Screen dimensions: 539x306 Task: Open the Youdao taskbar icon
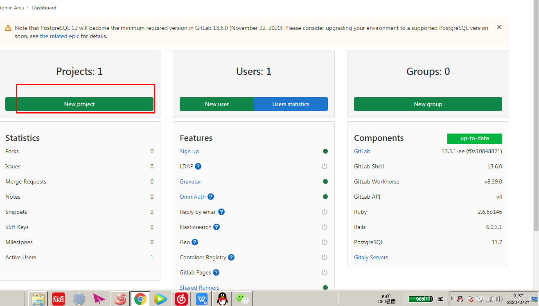click(x=59, y=299)
